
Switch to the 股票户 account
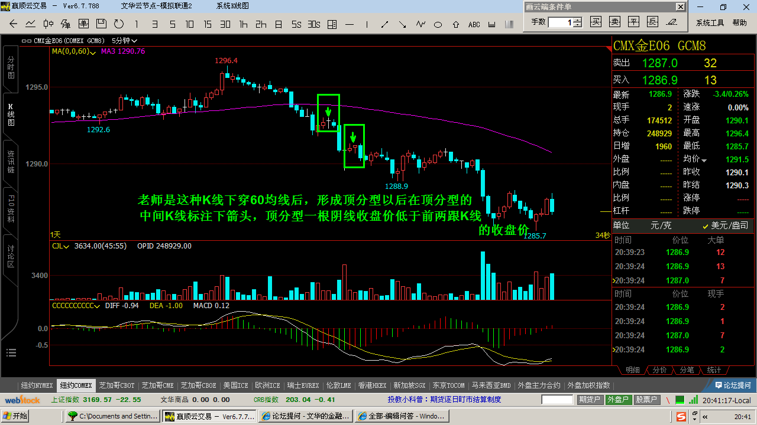[x=646, y=400]
